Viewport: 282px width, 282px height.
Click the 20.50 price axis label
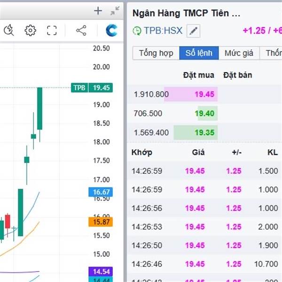click(x=101, y=48)
